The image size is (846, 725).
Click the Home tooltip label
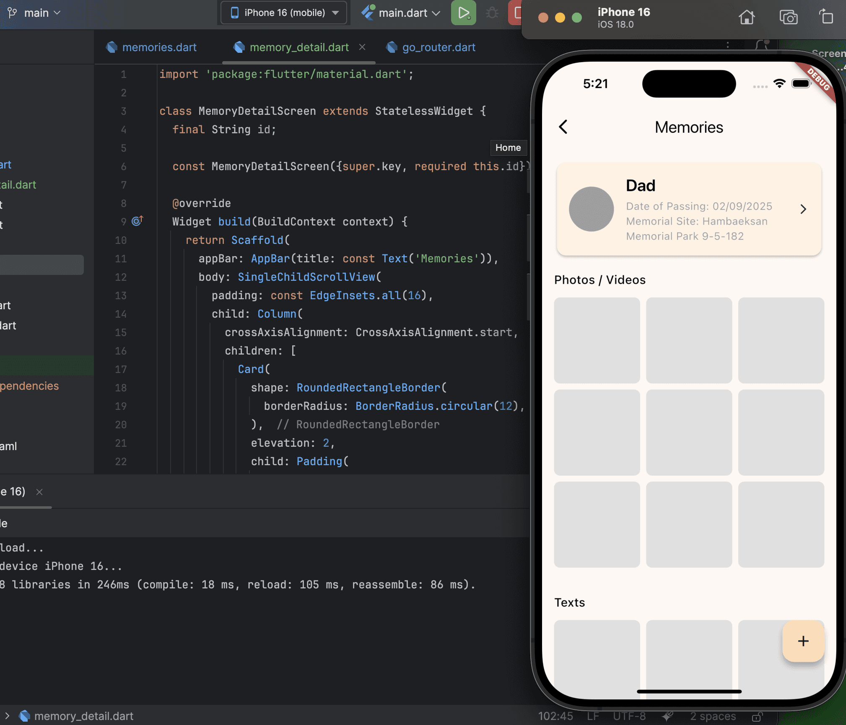(508, 148)
